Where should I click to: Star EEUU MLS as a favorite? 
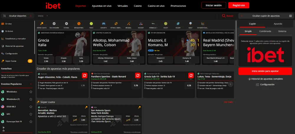tap(31, 106)
